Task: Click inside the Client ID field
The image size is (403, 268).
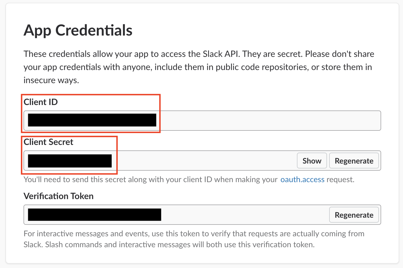Action: [x=268, y=121]
